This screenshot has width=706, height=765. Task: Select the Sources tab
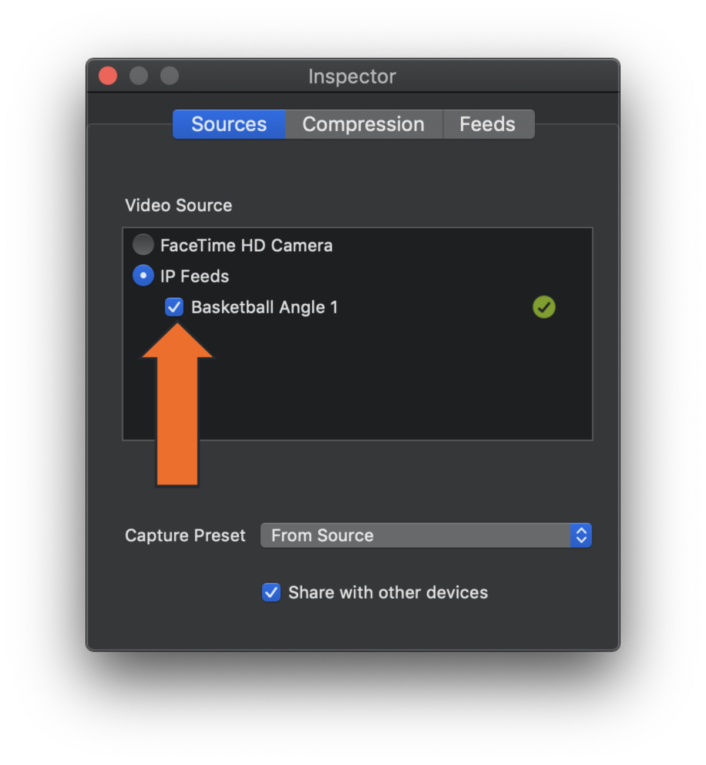[x=229, y=124]
